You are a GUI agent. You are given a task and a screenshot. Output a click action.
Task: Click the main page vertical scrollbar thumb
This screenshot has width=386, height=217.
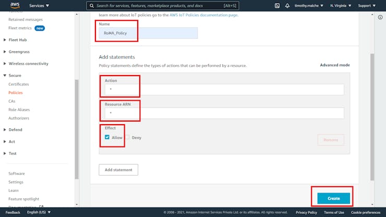pos(372,117)
